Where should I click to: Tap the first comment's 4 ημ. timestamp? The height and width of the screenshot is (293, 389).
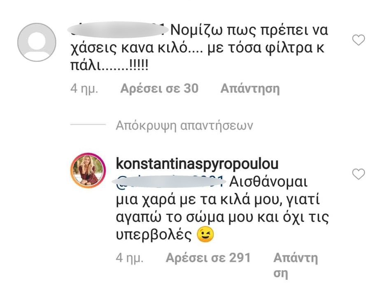pos(84,89)
